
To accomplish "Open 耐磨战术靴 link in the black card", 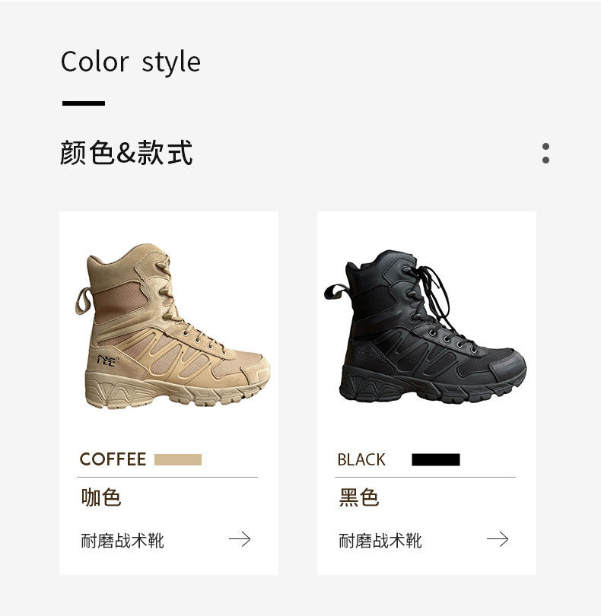I will [x=380, y=541].
